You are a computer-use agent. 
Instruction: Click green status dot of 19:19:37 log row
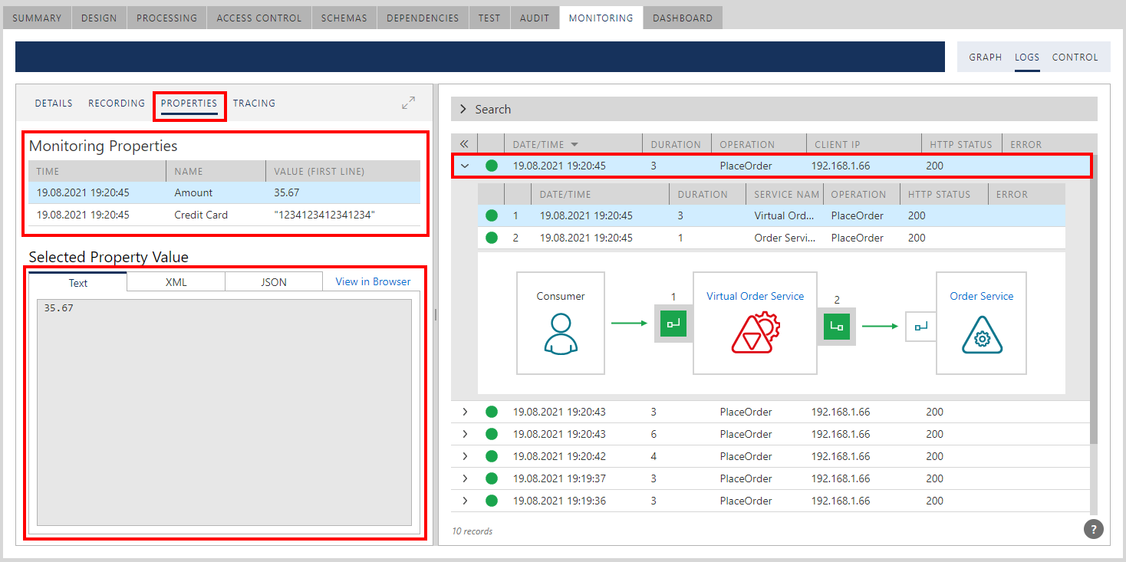491,478
